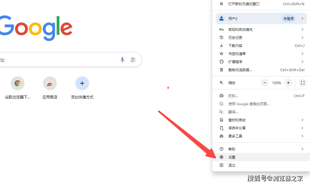Select 打印... menu entry
Image resolution: width=310 pixels, height=185 pixels.
(261, 96)
